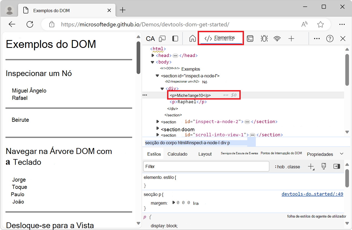
Task: Toggle computed styles sidebar icon
Action: [337, 166]
